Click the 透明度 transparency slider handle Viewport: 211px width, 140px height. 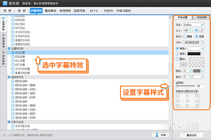[177, 86]
